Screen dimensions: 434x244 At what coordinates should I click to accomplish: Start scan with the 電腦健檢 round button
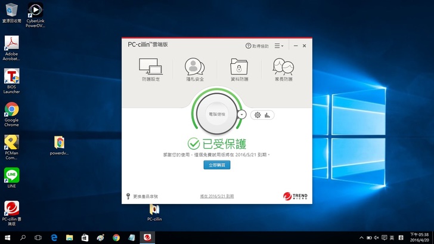[x=216, y=113]
